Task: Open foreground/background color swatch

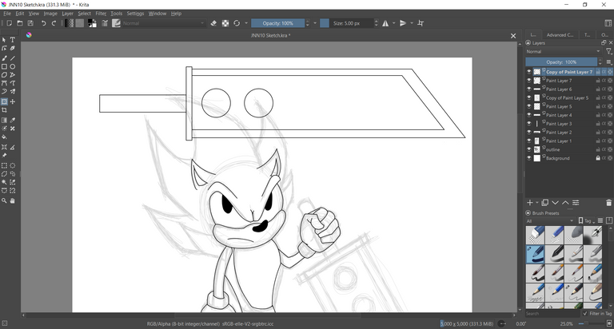Action: (92, 23)
